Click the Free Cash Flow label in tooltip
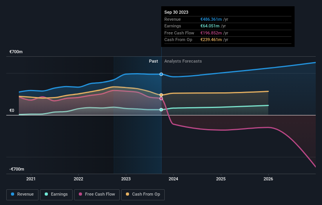The width and height of the screenshot is (322, 205). click(179, 33)
